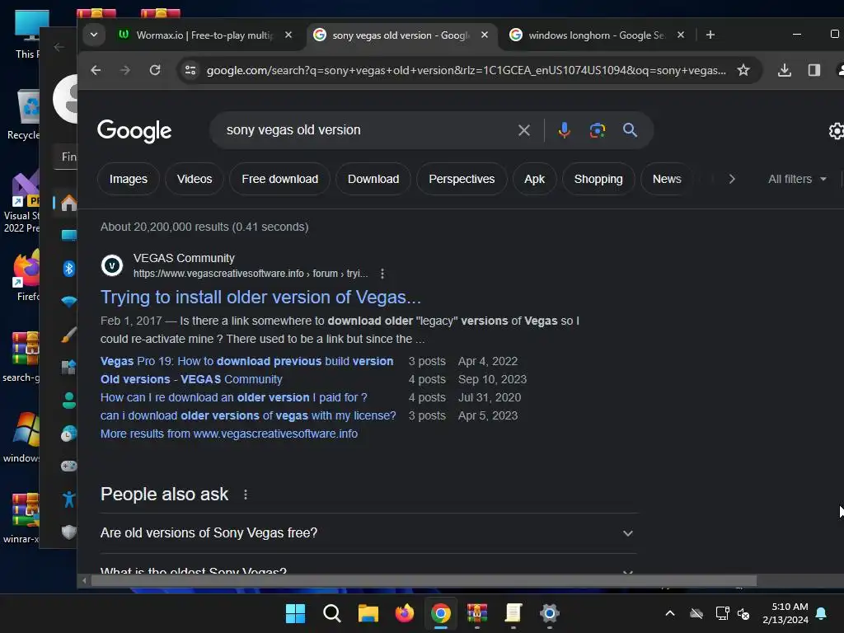Open the clock showing 5:10 AM
This screenshot has height=633, width=844.
click(785, 613)
